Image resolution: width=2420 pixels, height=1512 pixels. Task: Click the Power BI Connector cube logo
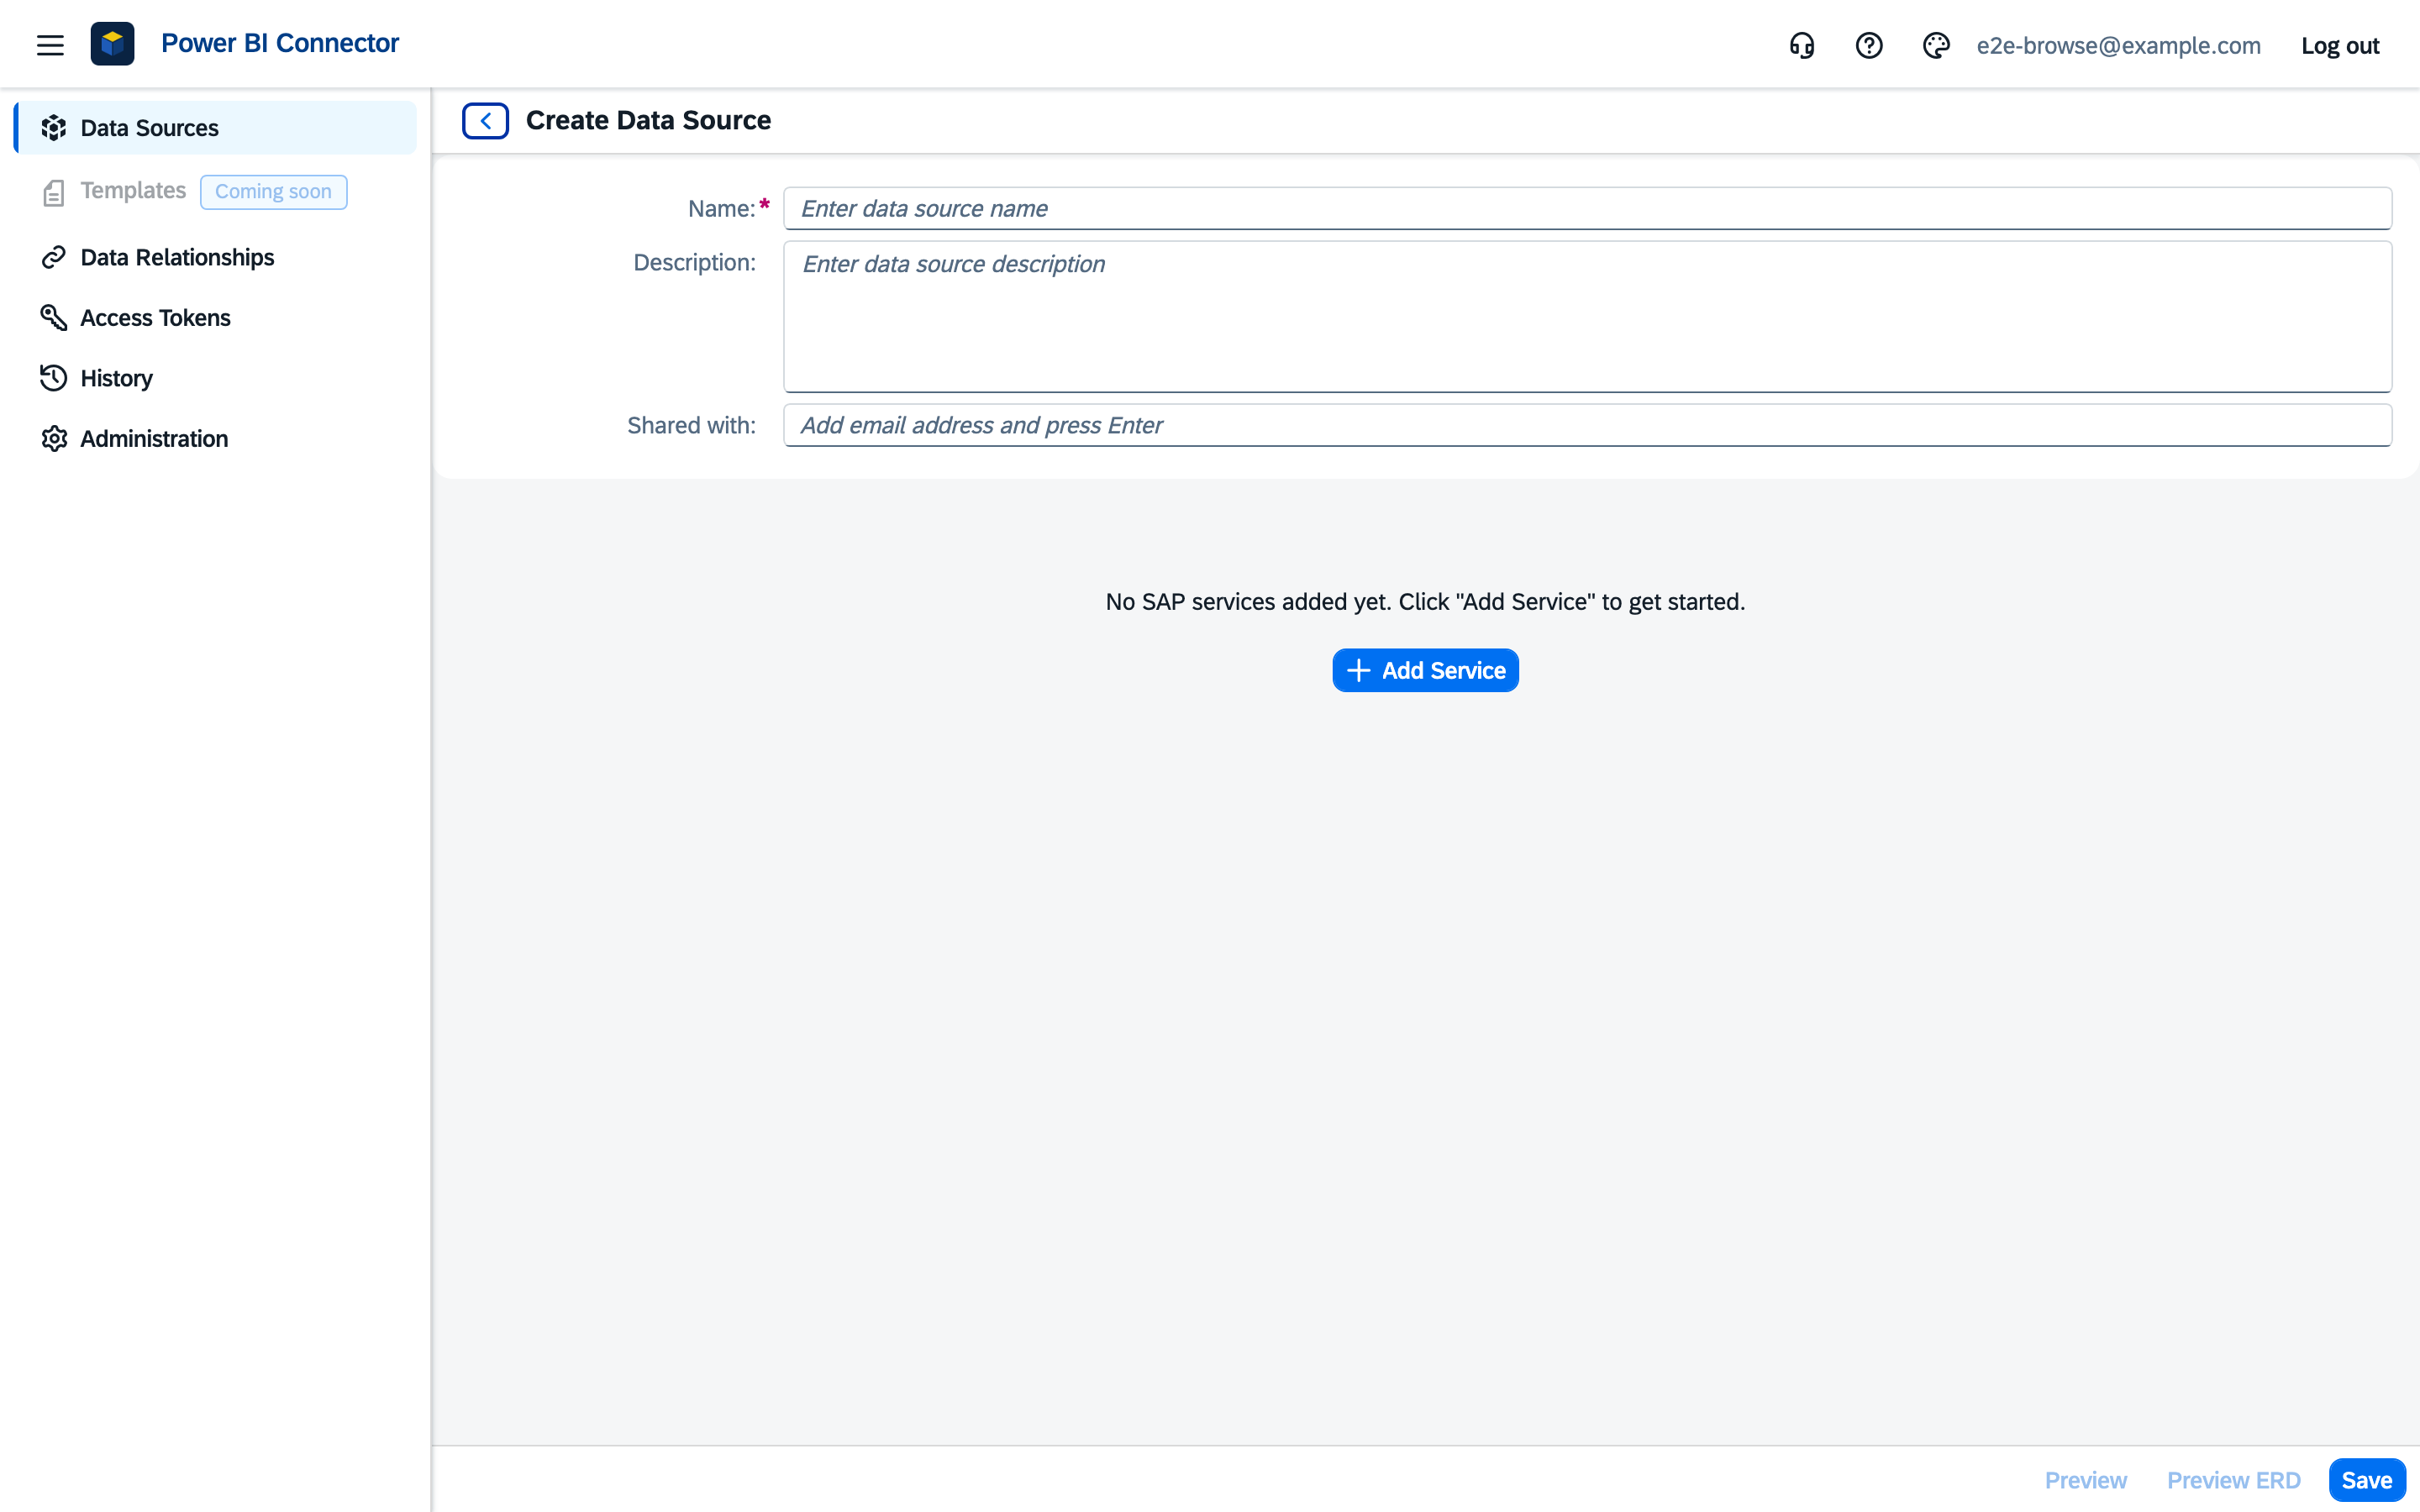[112, 44]
